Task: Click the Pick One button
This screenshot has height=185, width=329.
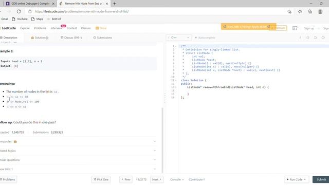Action: click(101, 179)
